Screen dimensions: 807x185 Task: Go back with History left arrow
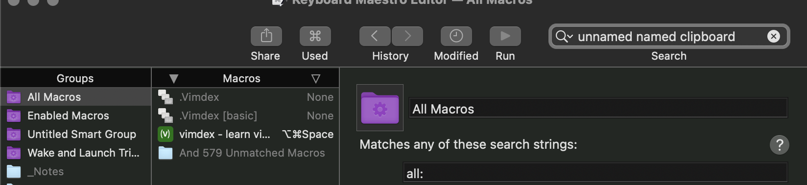pyautogui.click(x=375, y=36)
